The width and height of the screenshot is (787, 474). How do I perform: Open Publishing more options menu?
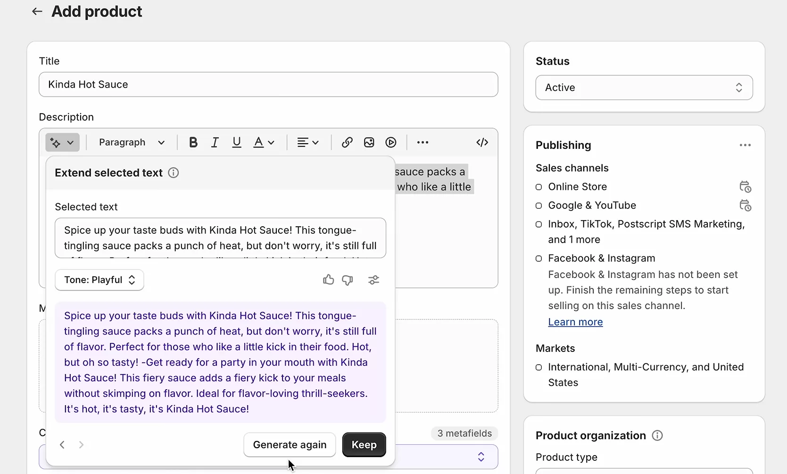(x=745, y=145)
